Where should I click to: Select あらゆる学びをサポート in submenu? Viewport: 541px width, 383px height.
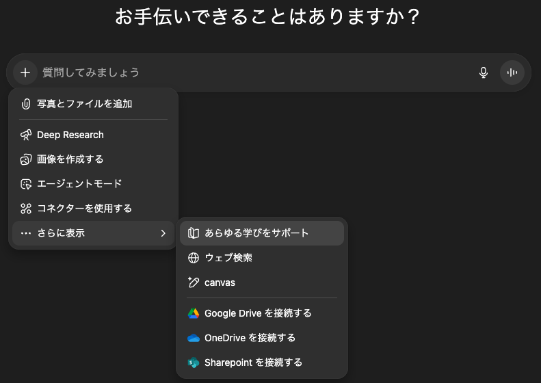click(x=256, y=233)
